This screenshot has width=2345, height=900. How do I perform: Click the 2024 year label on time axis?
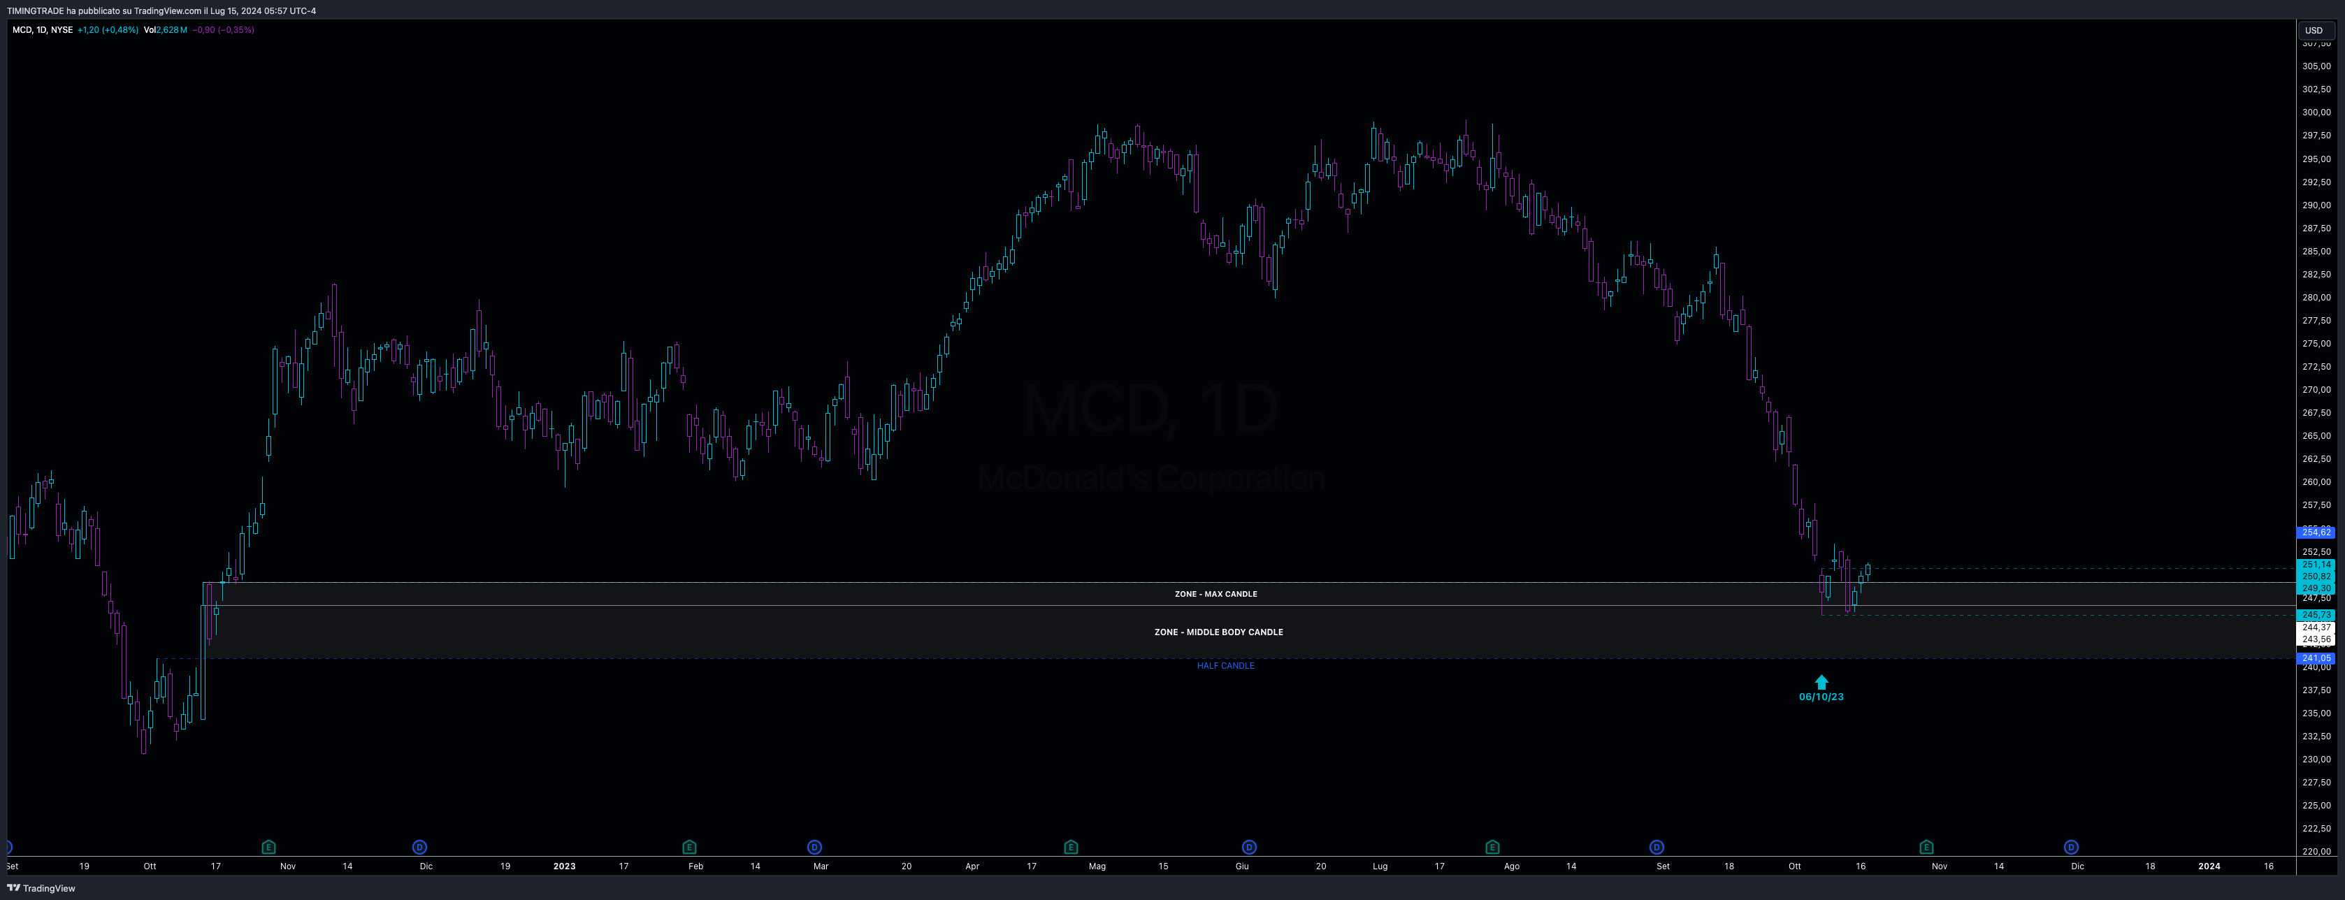pyautogui.click(x=2209, y=866)
